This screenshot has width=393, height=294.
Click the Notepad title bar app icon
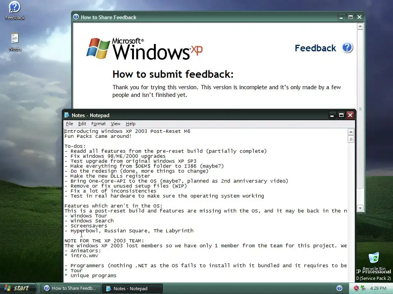[x=67, y=115]
